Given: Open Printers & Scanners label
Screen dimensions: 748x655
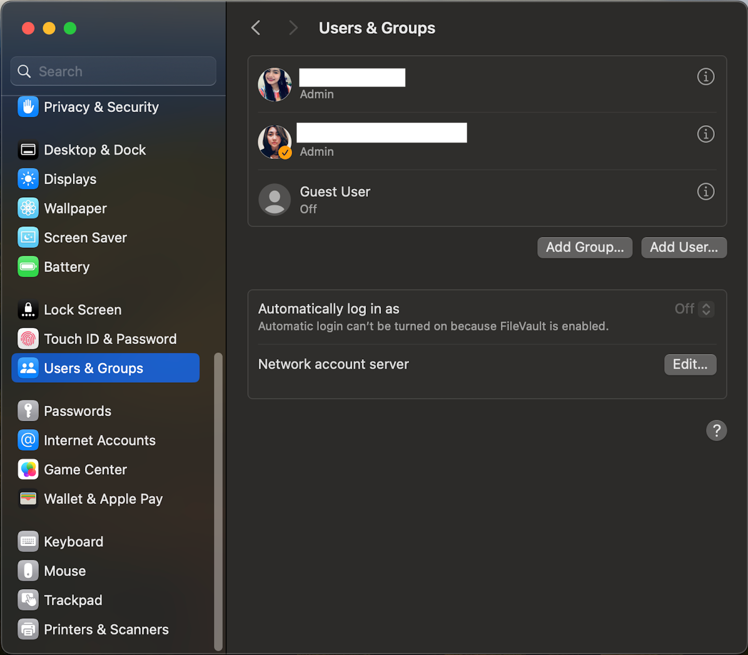Looking at the screenshot, I should click(x=106, y=629).
